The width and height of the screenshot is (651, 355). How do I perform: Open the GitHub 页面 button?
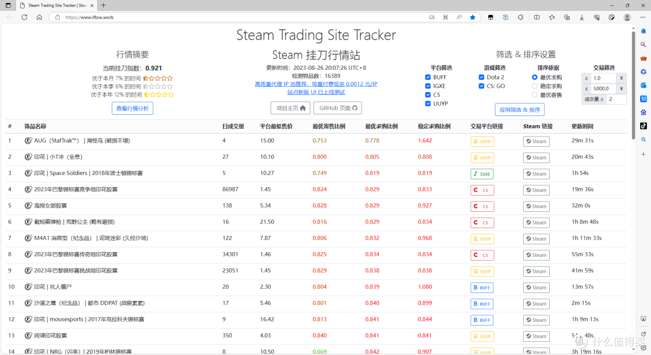pyautogui.click(x=338, y=108)
